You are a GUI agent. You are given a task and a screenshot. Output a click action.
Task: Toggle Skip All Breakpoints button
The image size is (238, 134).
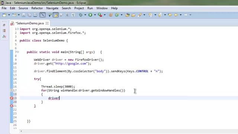pos(42,15)
